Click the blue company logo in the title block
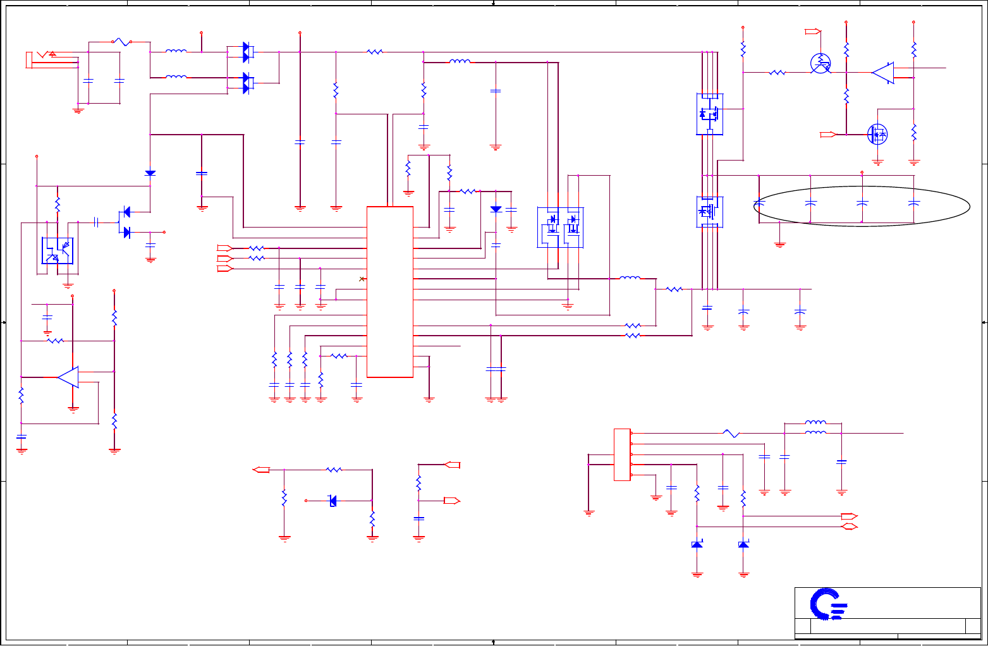 pos(829,604)
